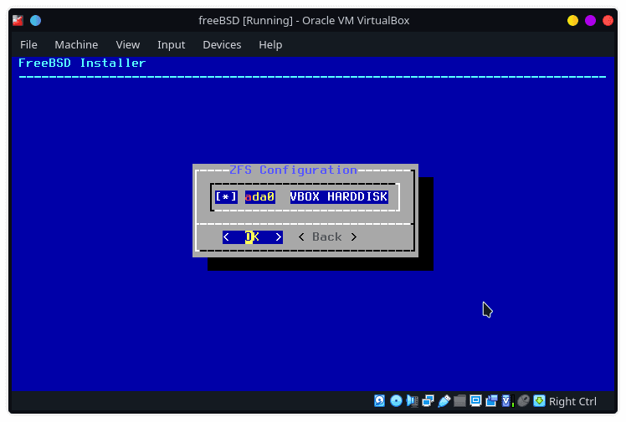The image size is (626, 422).
Task: Click the network adapters status icon
Action: point(428,401)
